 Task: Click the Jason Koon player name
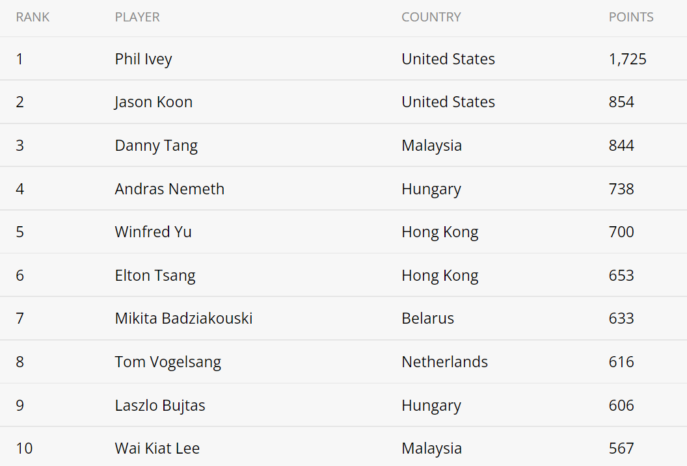tap(154, 102)
